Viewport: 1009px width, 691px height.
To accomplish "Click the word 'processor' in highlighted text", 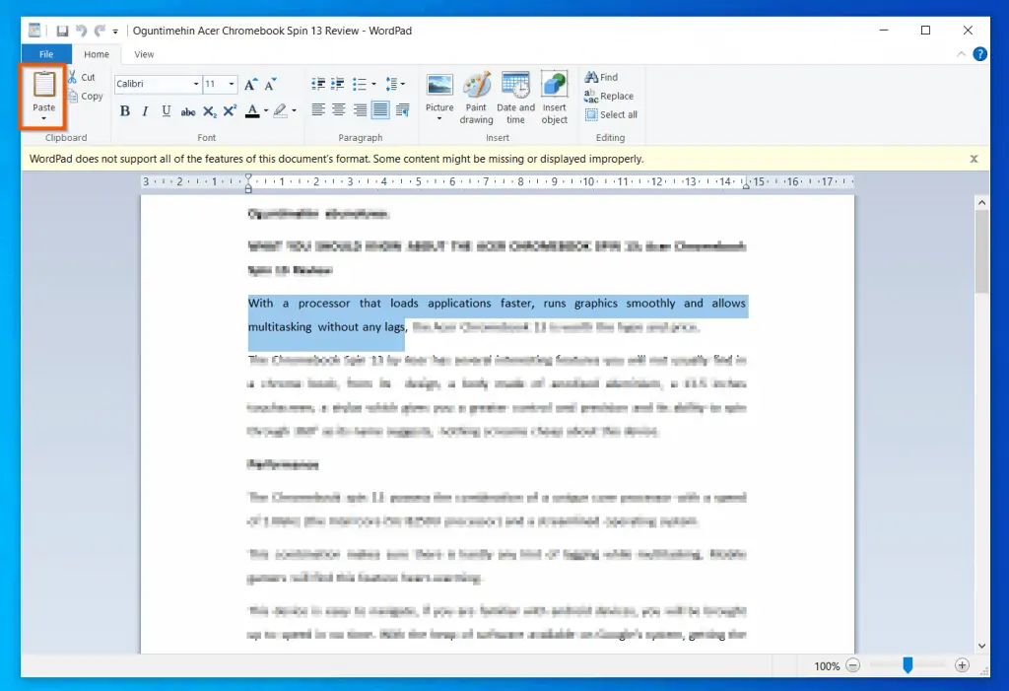I will click(323, 304).
